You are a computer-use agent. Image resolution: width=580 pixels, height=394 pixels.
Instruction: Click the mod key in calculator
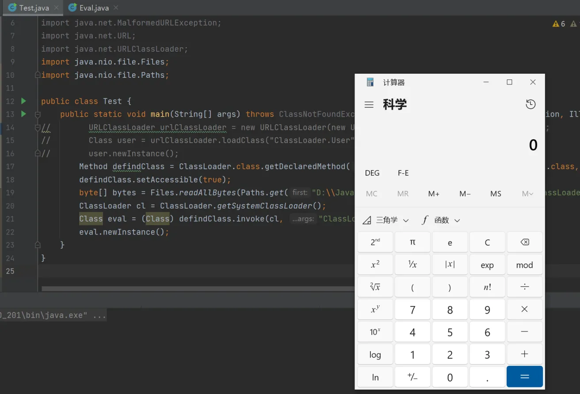point(525,265)
